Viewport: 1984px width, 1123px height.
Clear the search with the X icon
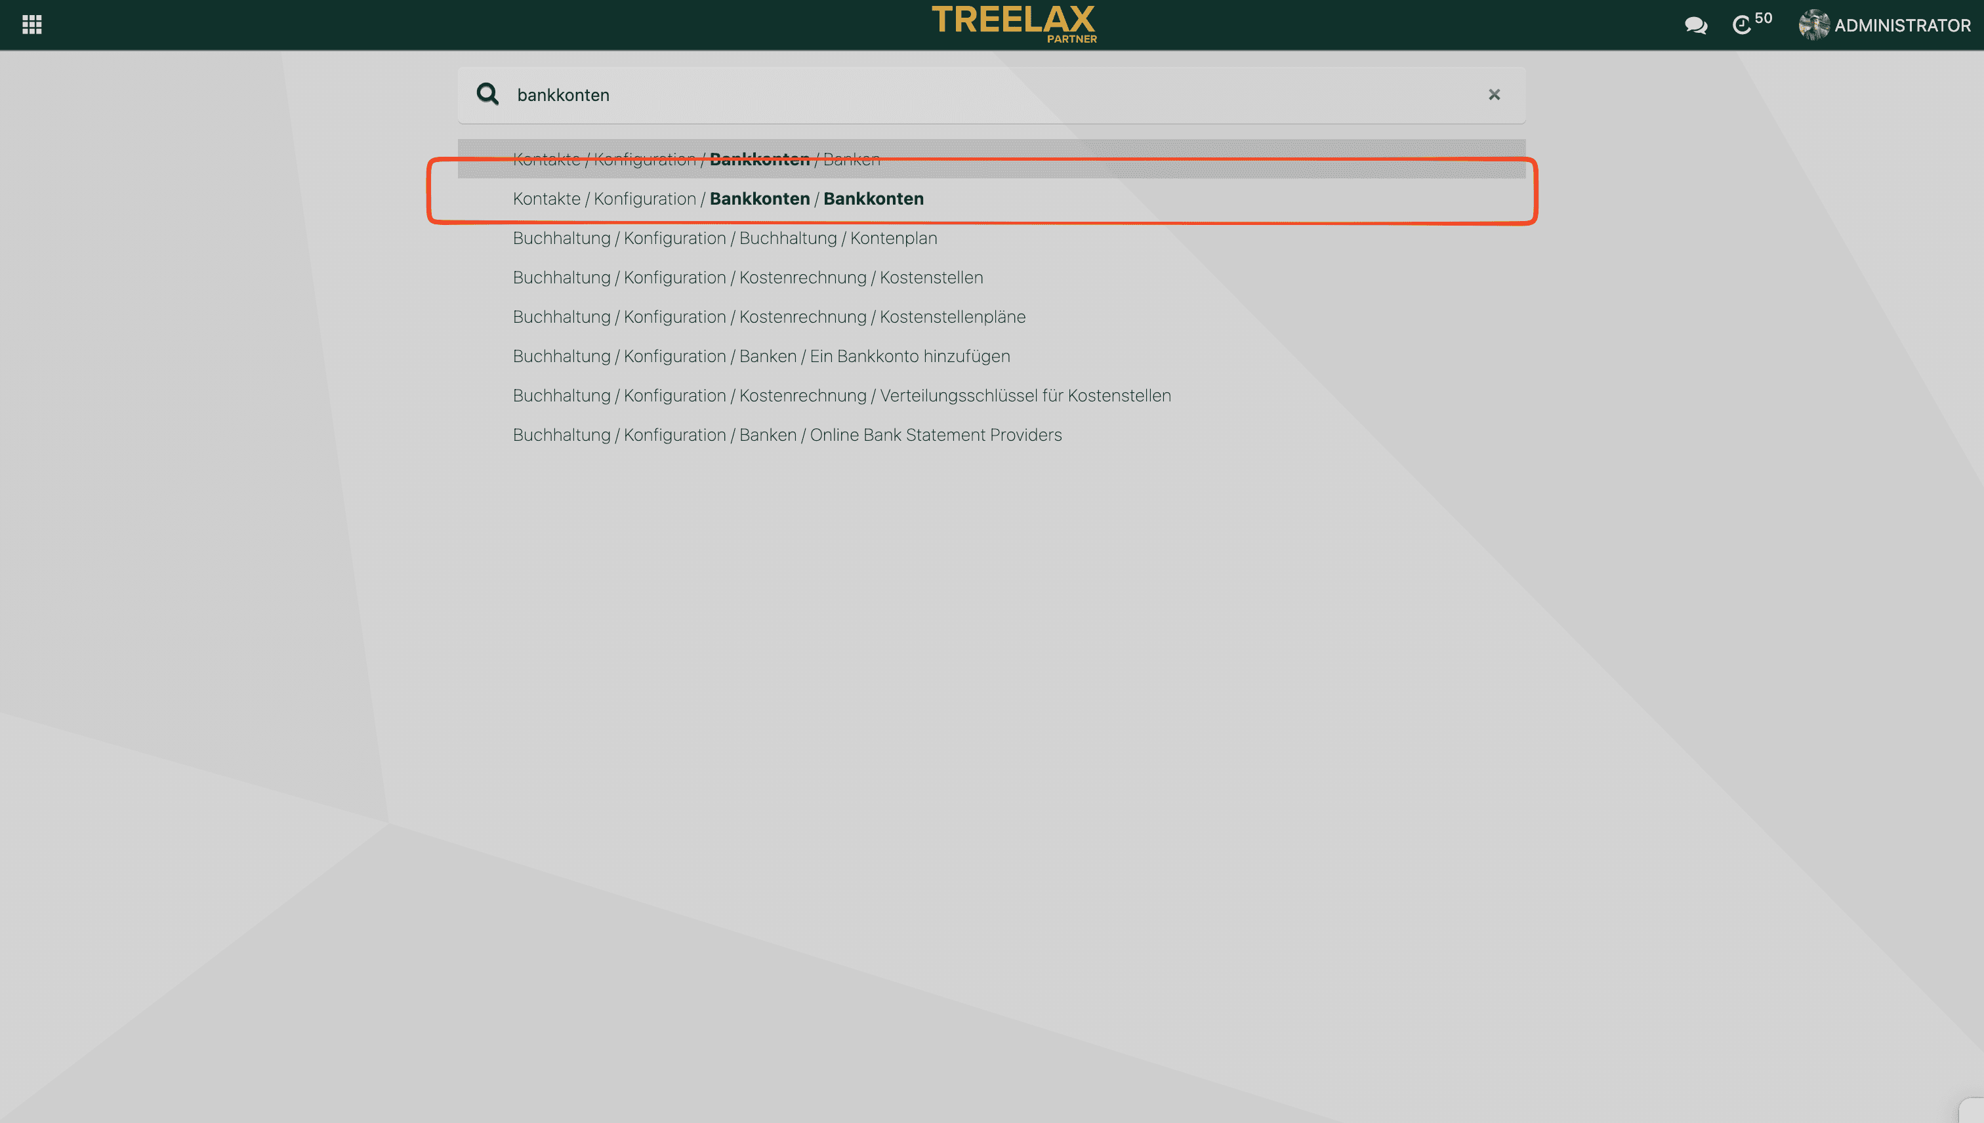tap(1494, 94)
